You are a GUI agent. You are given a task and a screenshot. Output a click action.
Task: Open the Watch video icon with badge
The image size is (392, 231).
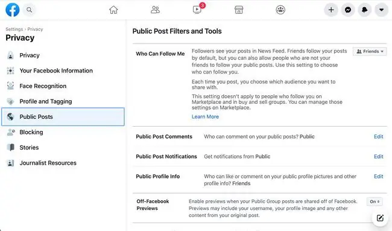click(x=197, y=10)
